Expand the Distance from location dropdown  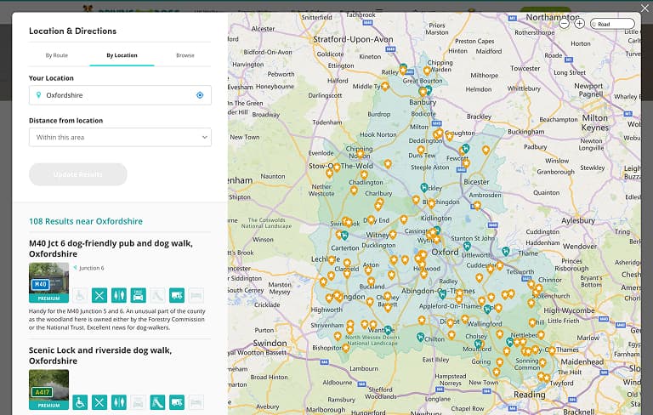120,137
